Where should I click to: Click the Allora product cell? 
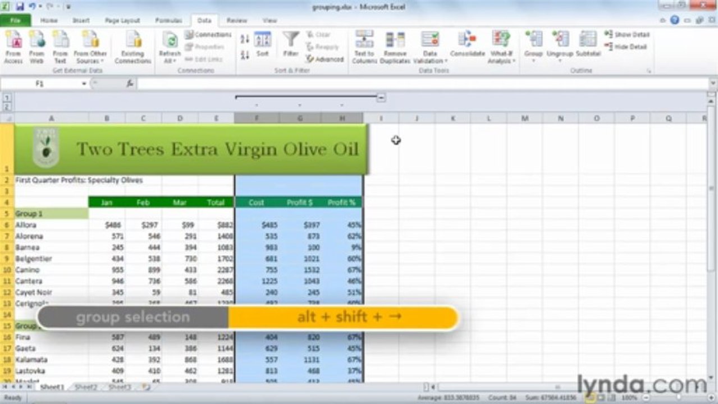[51, 225]
